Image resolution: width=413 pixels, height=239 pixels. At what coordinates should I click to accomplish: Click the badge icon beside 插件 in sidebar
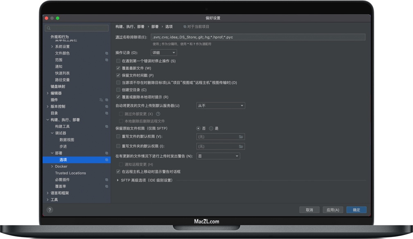coord(106,100)
